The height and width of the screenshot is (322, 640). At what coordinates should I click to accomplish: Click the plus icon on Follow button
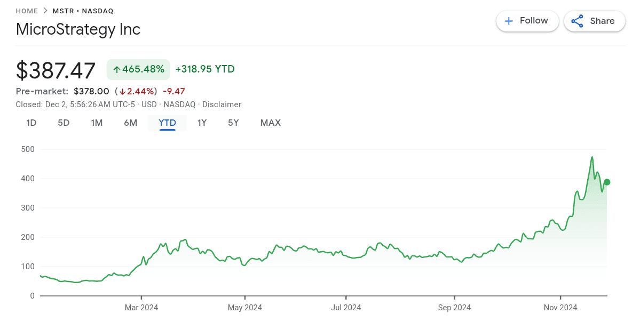click(x=509, y=21)
